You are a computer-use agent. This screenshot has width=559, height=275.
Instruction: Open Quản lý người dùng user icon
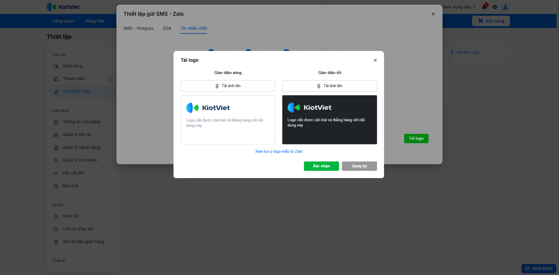click(x=56, y=148)
